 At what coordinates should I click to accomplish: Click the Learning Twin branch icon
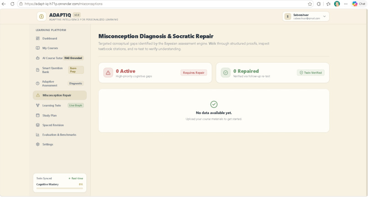pyautogui.click(x=37, y=105)
